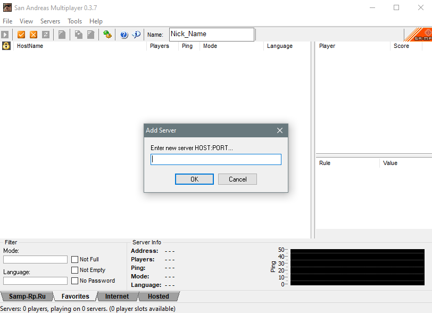Close the San Andreas Multiplayer main window
The width and height of the screenshot is (432, 313).
420,7
